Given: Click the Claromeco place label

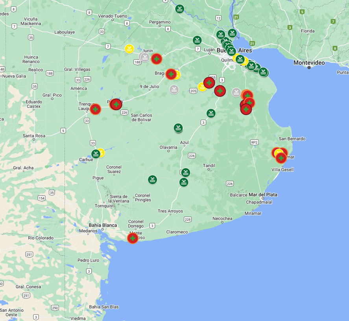Looking at the screenshot, I should 177,232.
